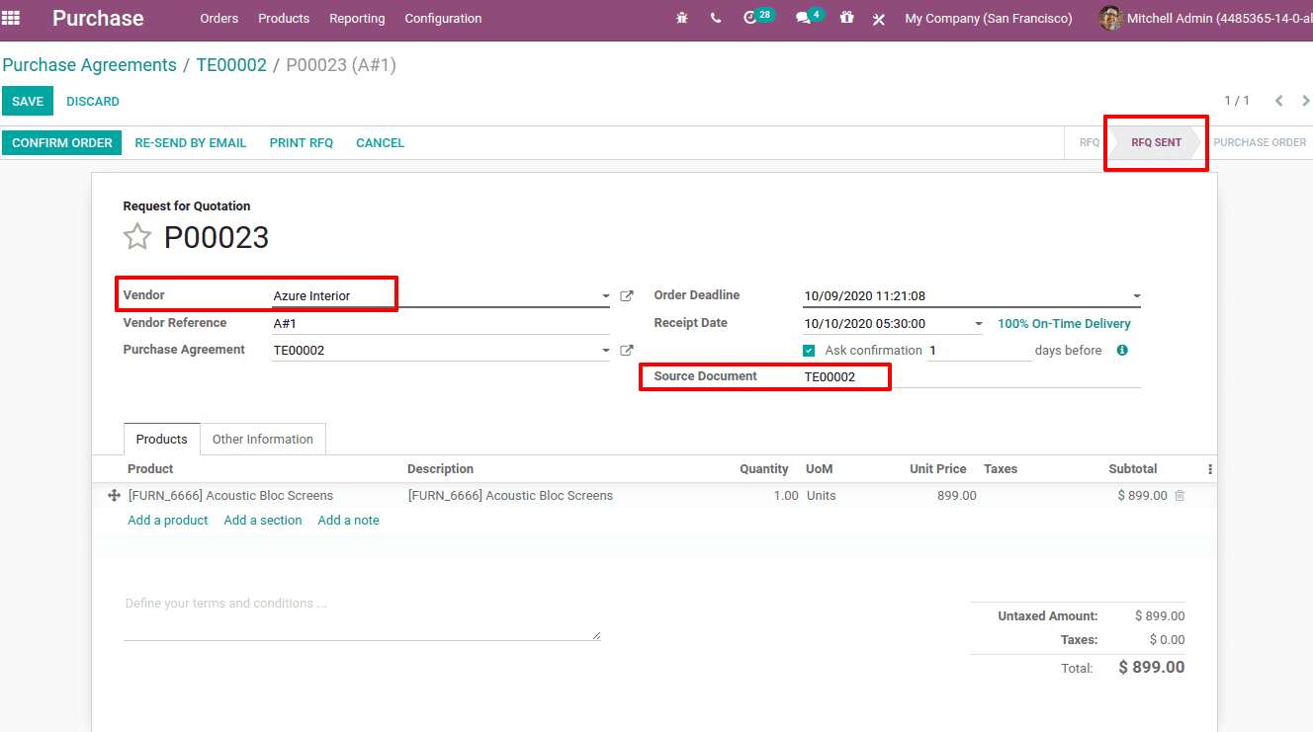Expand the Vendor dropdown arrow
The image size is (1313, 732).
pyautogui.click(x=605, y=296)
